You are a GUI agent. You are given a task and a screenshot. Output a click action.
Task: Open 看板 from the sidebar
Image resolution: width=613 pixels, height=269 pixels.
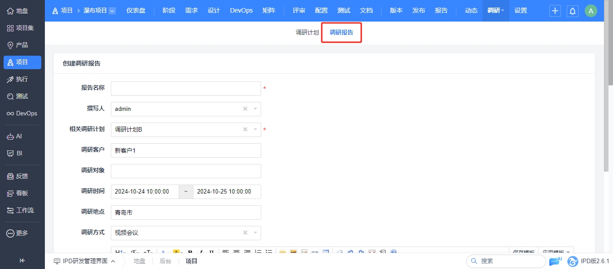18,193
